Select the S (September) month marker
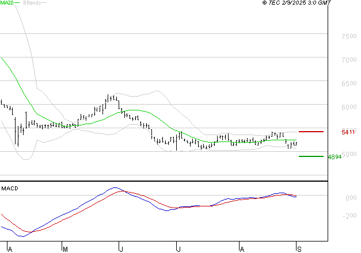 (x=298, y=249)
